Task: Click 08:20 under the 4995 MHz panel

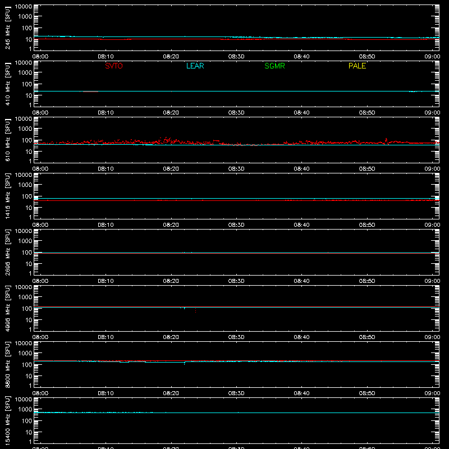Action: [x=171, y=337]
